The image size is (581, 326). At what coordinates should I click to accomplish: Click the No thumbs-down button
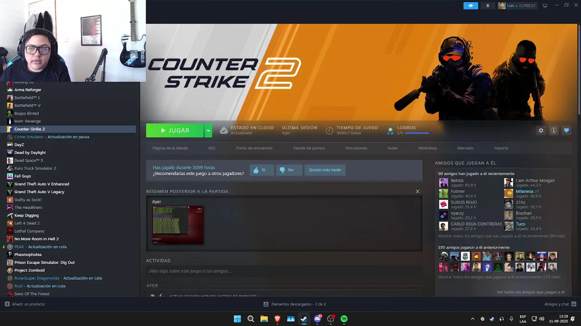click(x=289, y=170)
